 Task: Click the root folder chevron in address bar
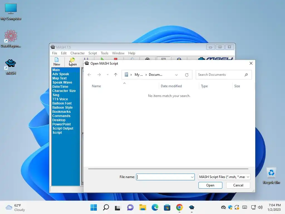click(131, 75)
